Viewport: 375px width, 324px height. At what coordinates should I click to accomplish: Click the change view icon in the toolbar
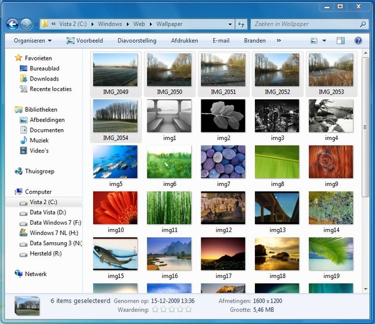[x=313, y=41]
